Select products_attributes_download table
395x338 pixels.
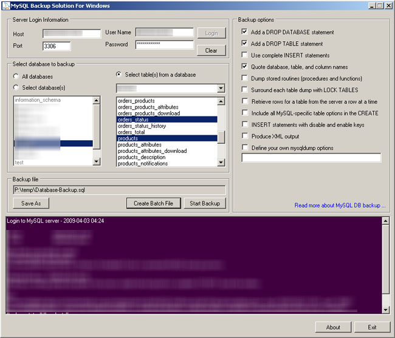coord(167,151)
